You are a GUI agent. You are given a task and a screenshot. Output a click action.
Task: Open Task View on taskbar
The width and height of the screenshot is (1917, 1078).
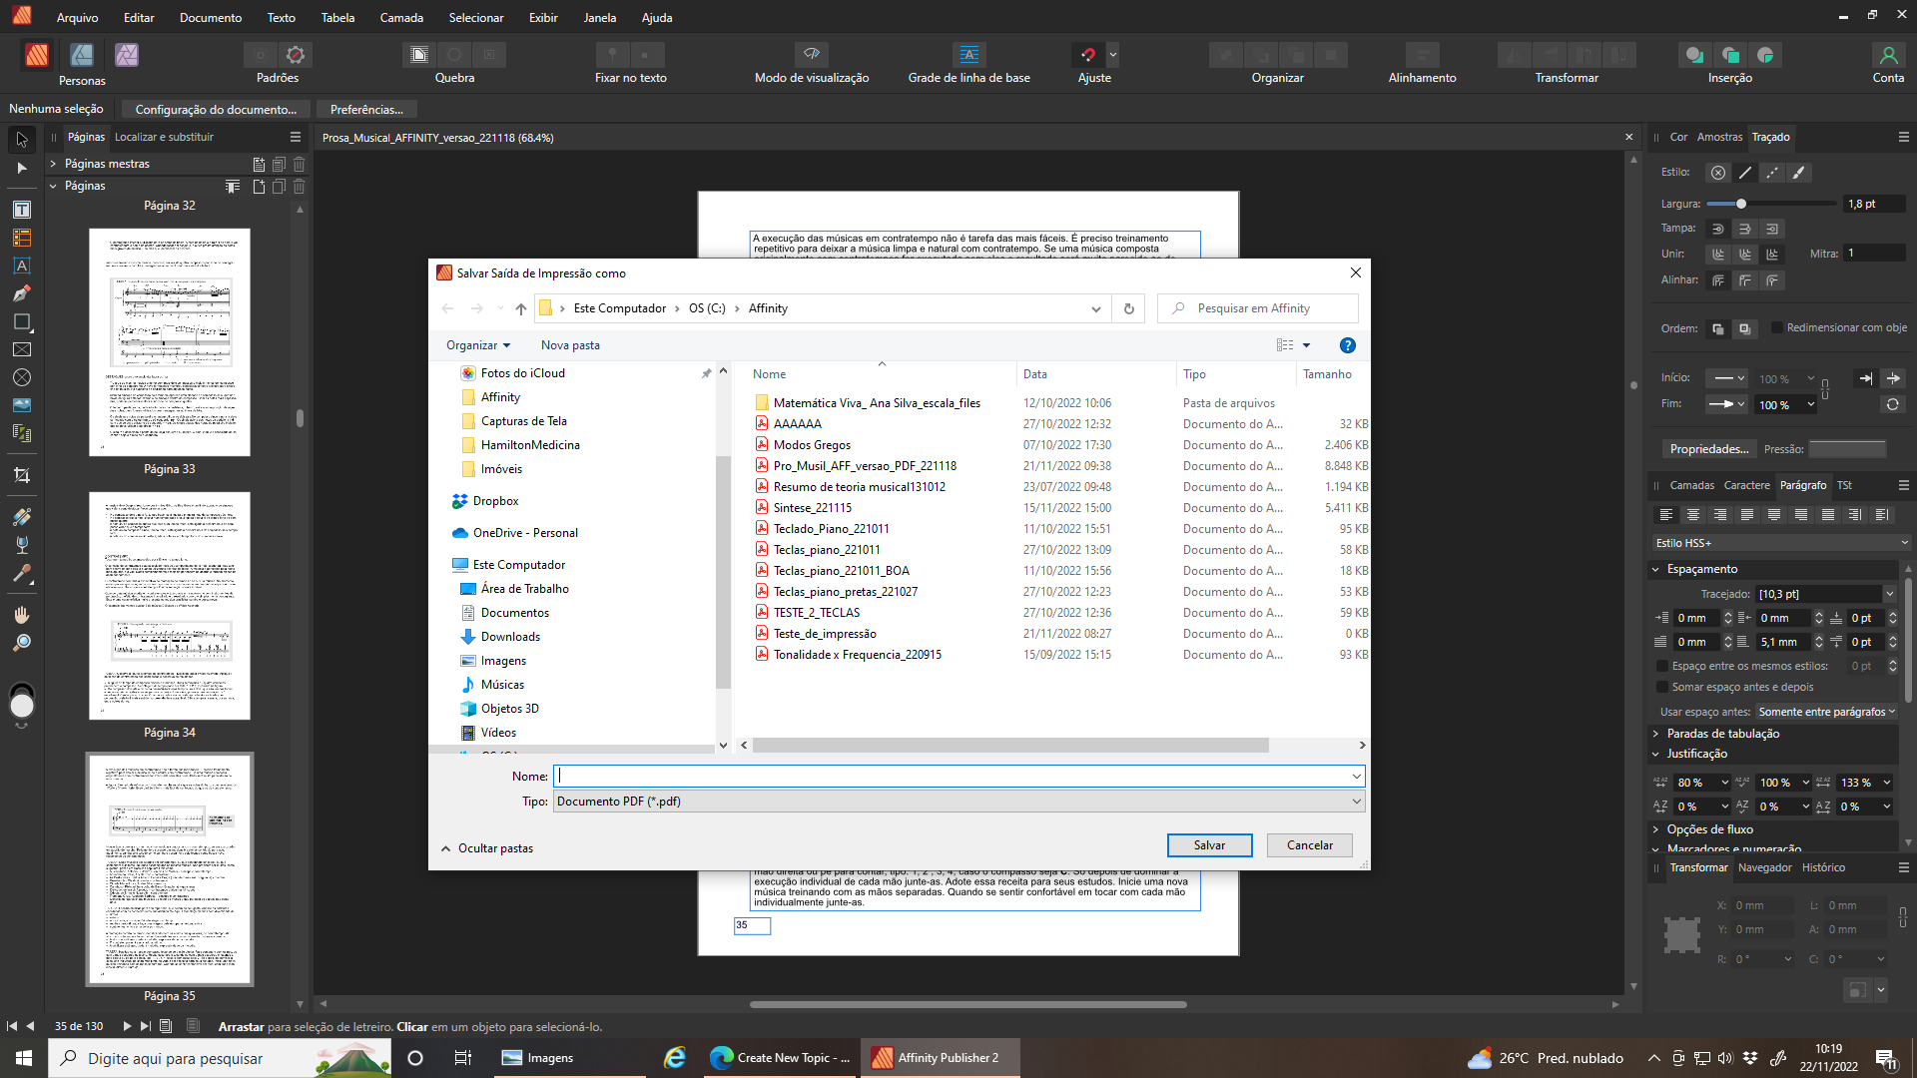point(462,1058)
